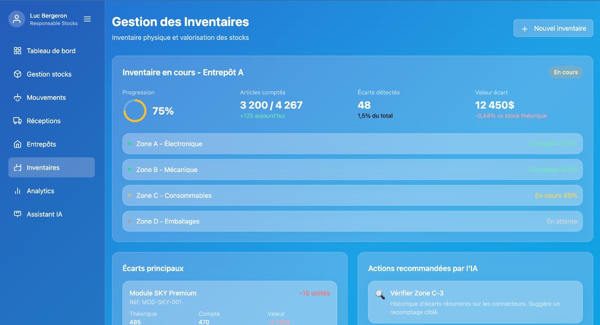This screenshot has height=325, width=600.
Task: Expand Zone C - Consommables row
Action: [x=352, y=196]
